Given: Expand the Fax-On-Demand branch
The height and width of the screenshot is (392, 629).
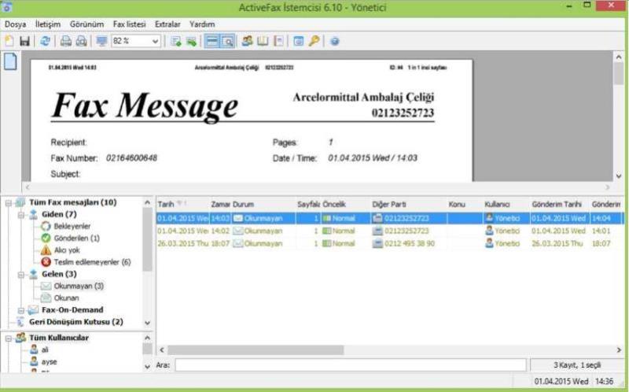Looking at the screenshot, I should pyautogui.click(x=21, y=310).
